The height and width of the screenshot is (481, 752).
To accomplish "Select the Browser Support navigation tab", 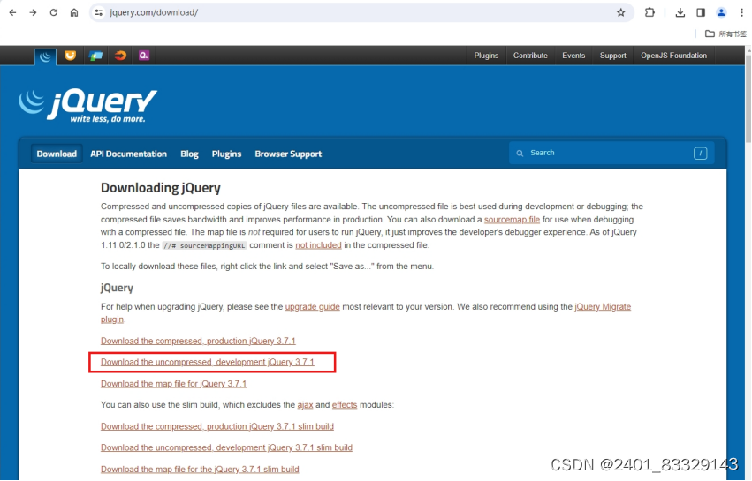I will click(x=288, y=154).
